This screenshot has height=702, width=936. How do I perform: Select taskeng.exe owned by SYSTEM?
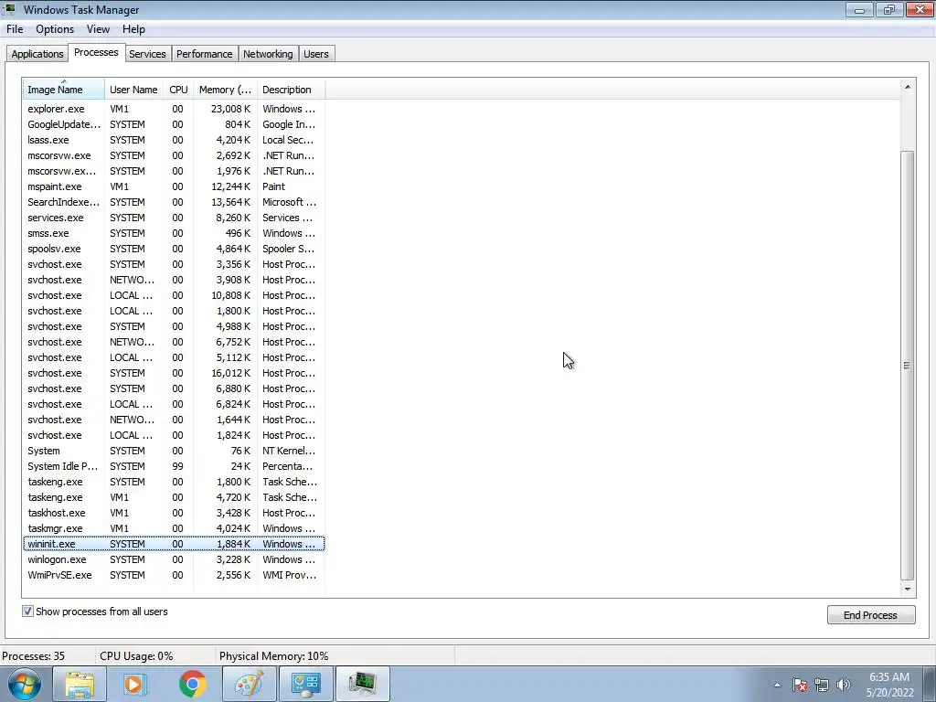click(x=174, y=482)
